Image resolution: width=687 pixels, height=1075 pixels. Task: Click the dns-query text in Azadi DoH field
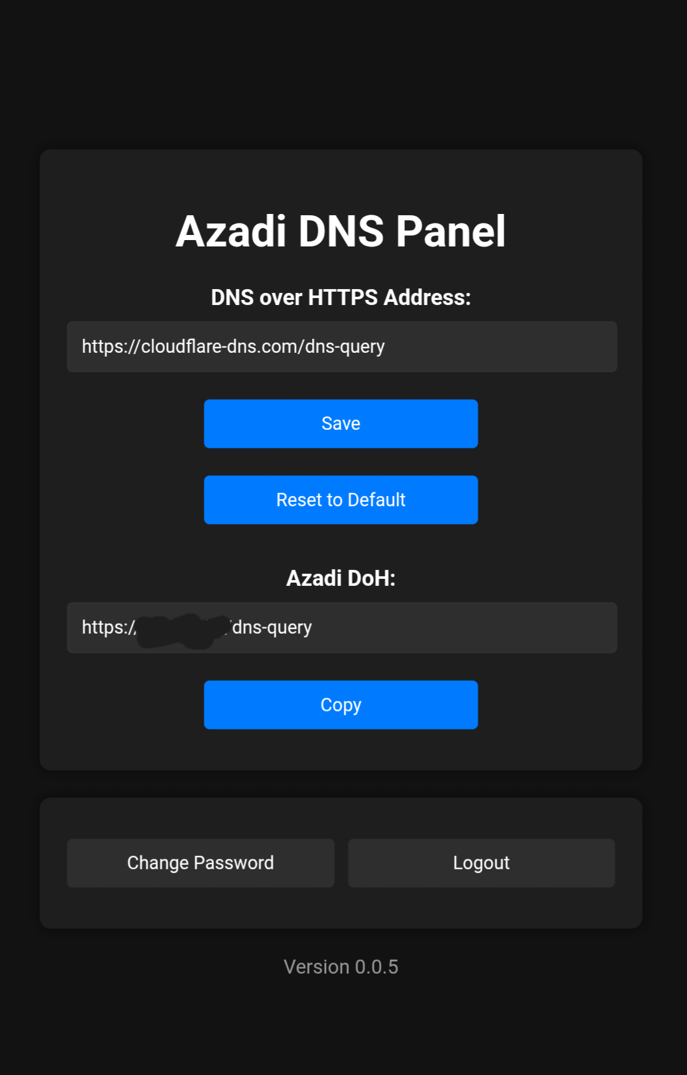273,628
